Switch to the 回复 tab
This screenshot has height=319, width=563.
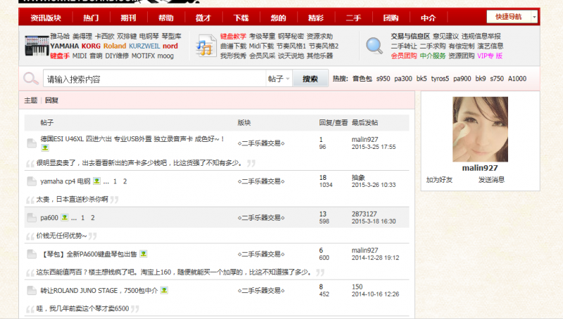coord(52,100)
